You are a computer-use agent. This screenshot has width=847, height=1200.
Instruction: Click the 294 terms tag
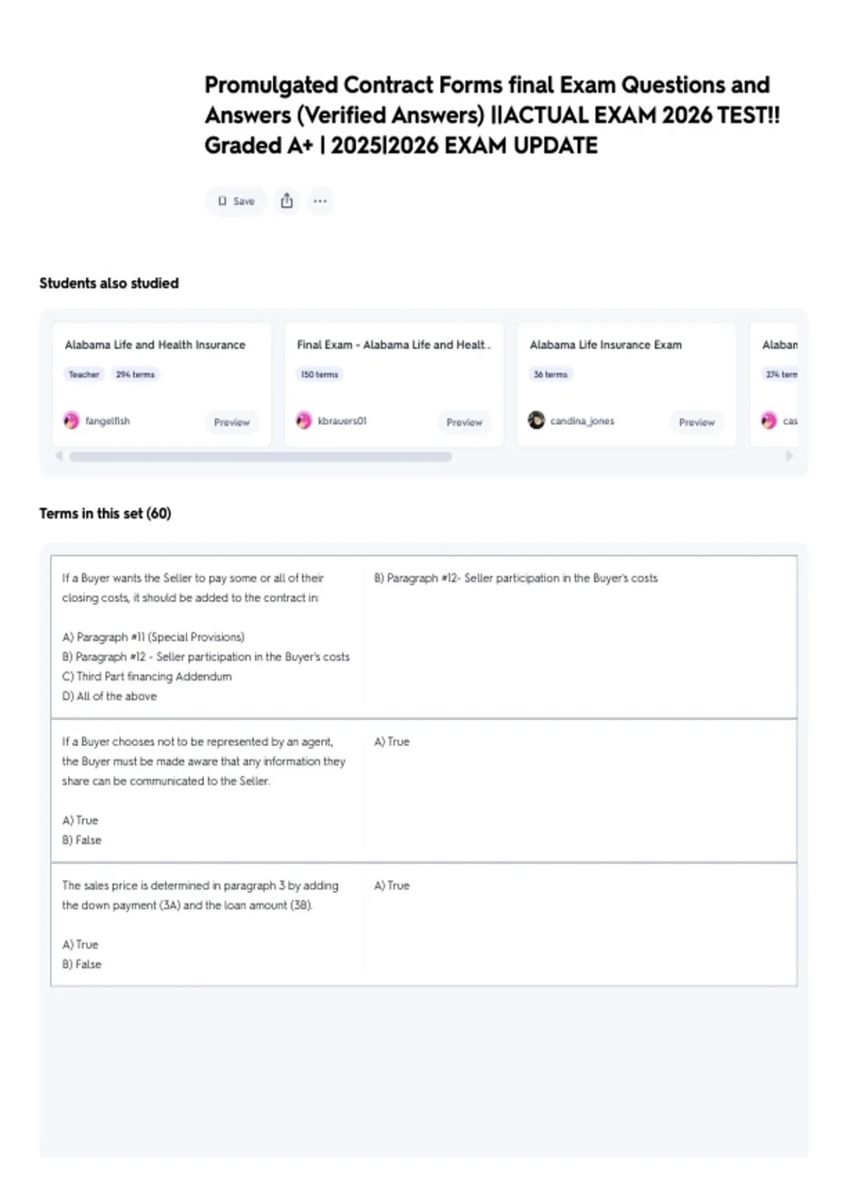(135, 374)
